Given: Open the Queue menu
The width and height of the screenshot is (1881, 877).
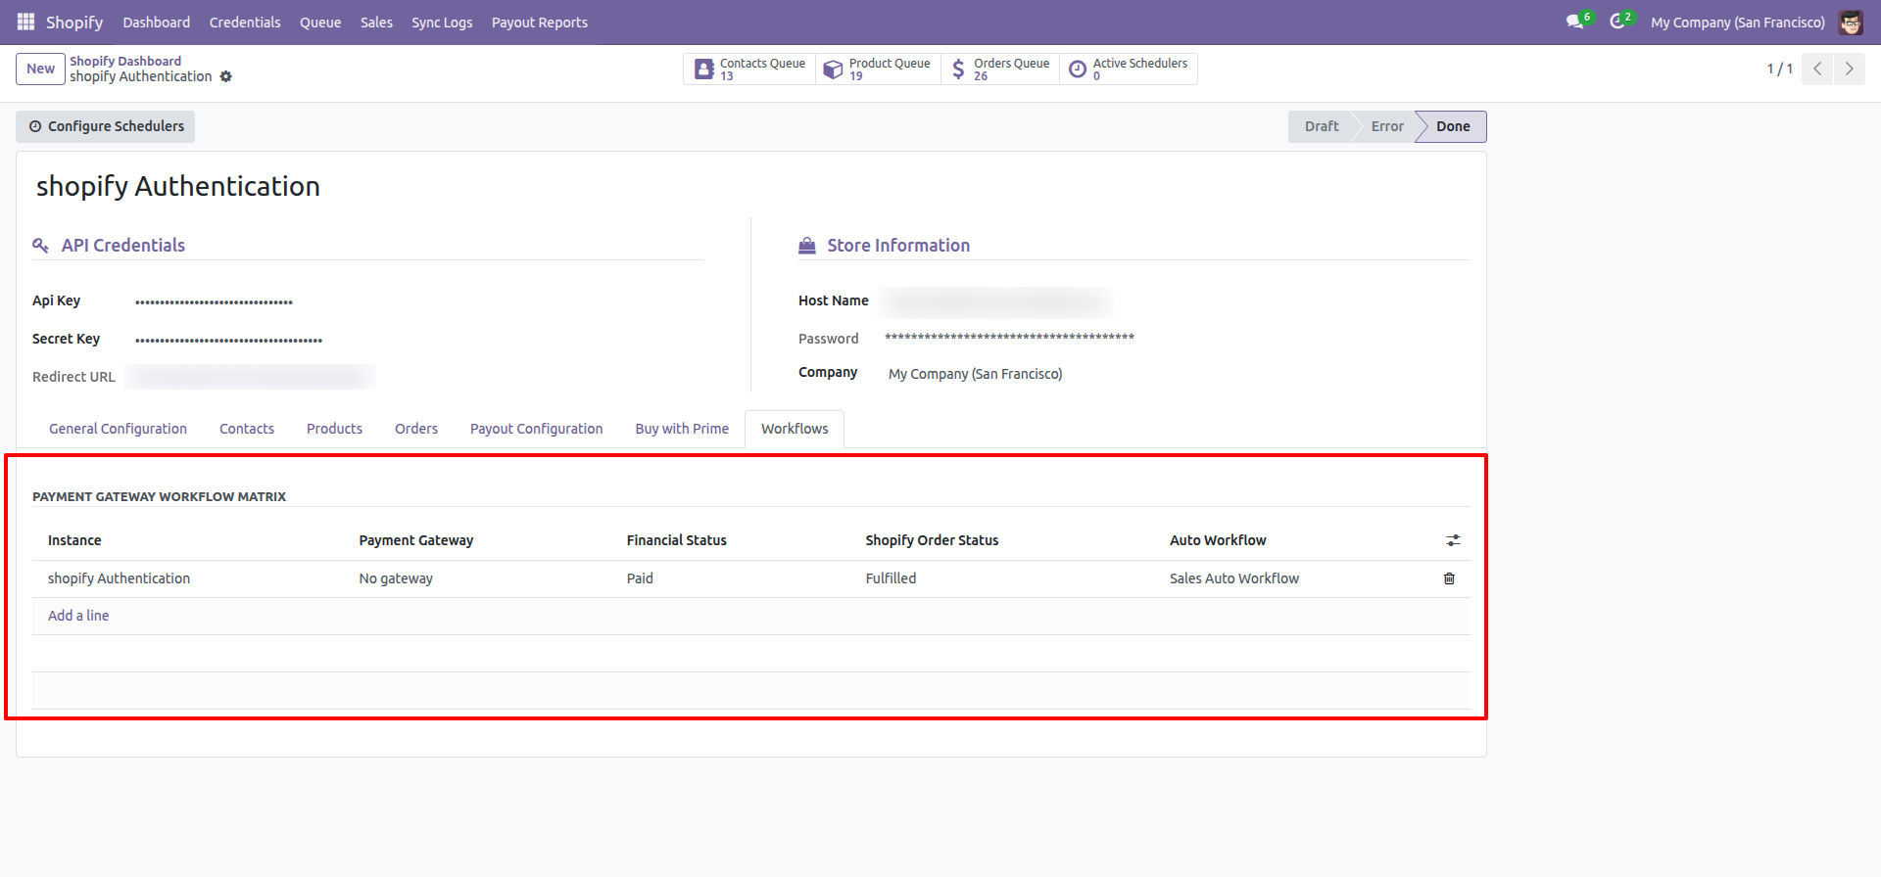Looking at the screenshot, I should pos(320,22).
